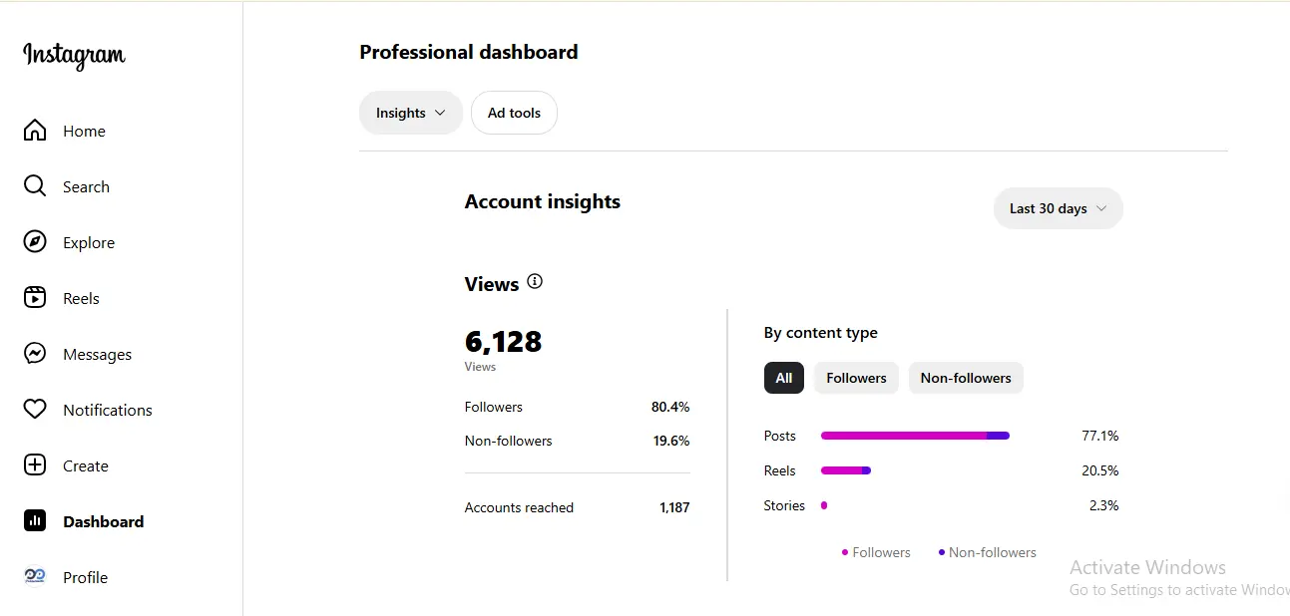1290x616 pixels.
Task: Open Messages messenger icon
Action: (35, 354)
